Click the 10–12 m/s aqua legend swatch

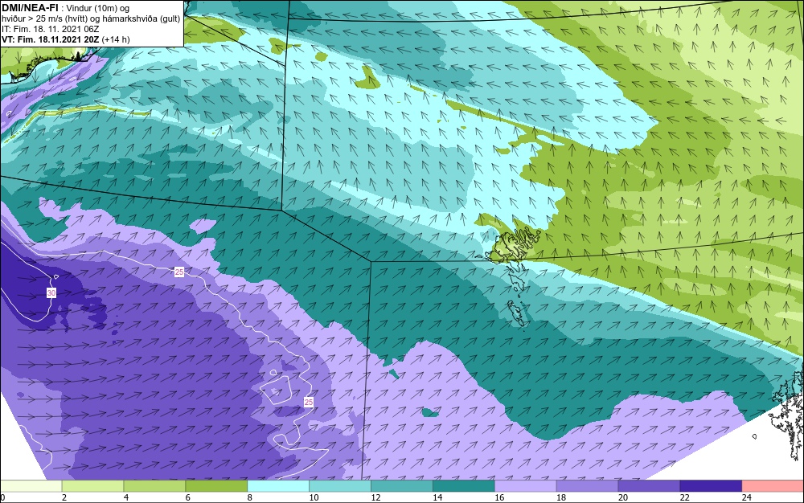tap(340, 486)
